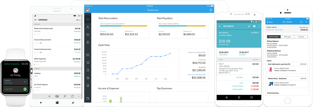The image size is (313, 107).
Task: Switch to the Packages tab
Action: 287,37
